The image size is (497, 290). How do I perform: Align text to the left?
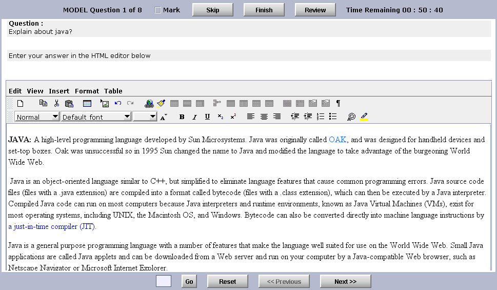251,117
